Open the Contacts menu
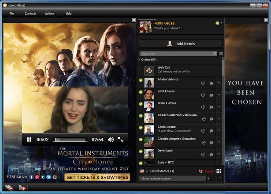The width and height of the screenshot is (271, 194). click(31, 14)
